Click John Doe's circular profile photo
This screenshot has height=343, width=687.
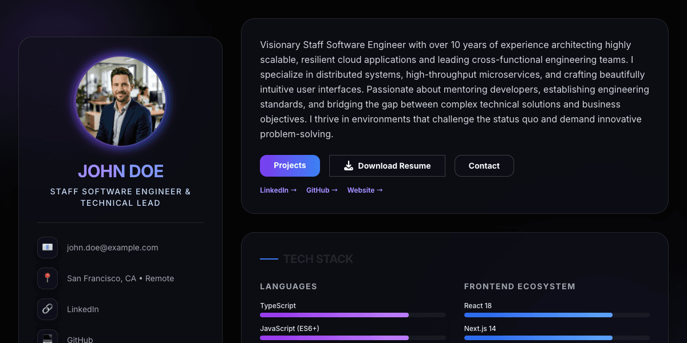[x=120, y=101]
